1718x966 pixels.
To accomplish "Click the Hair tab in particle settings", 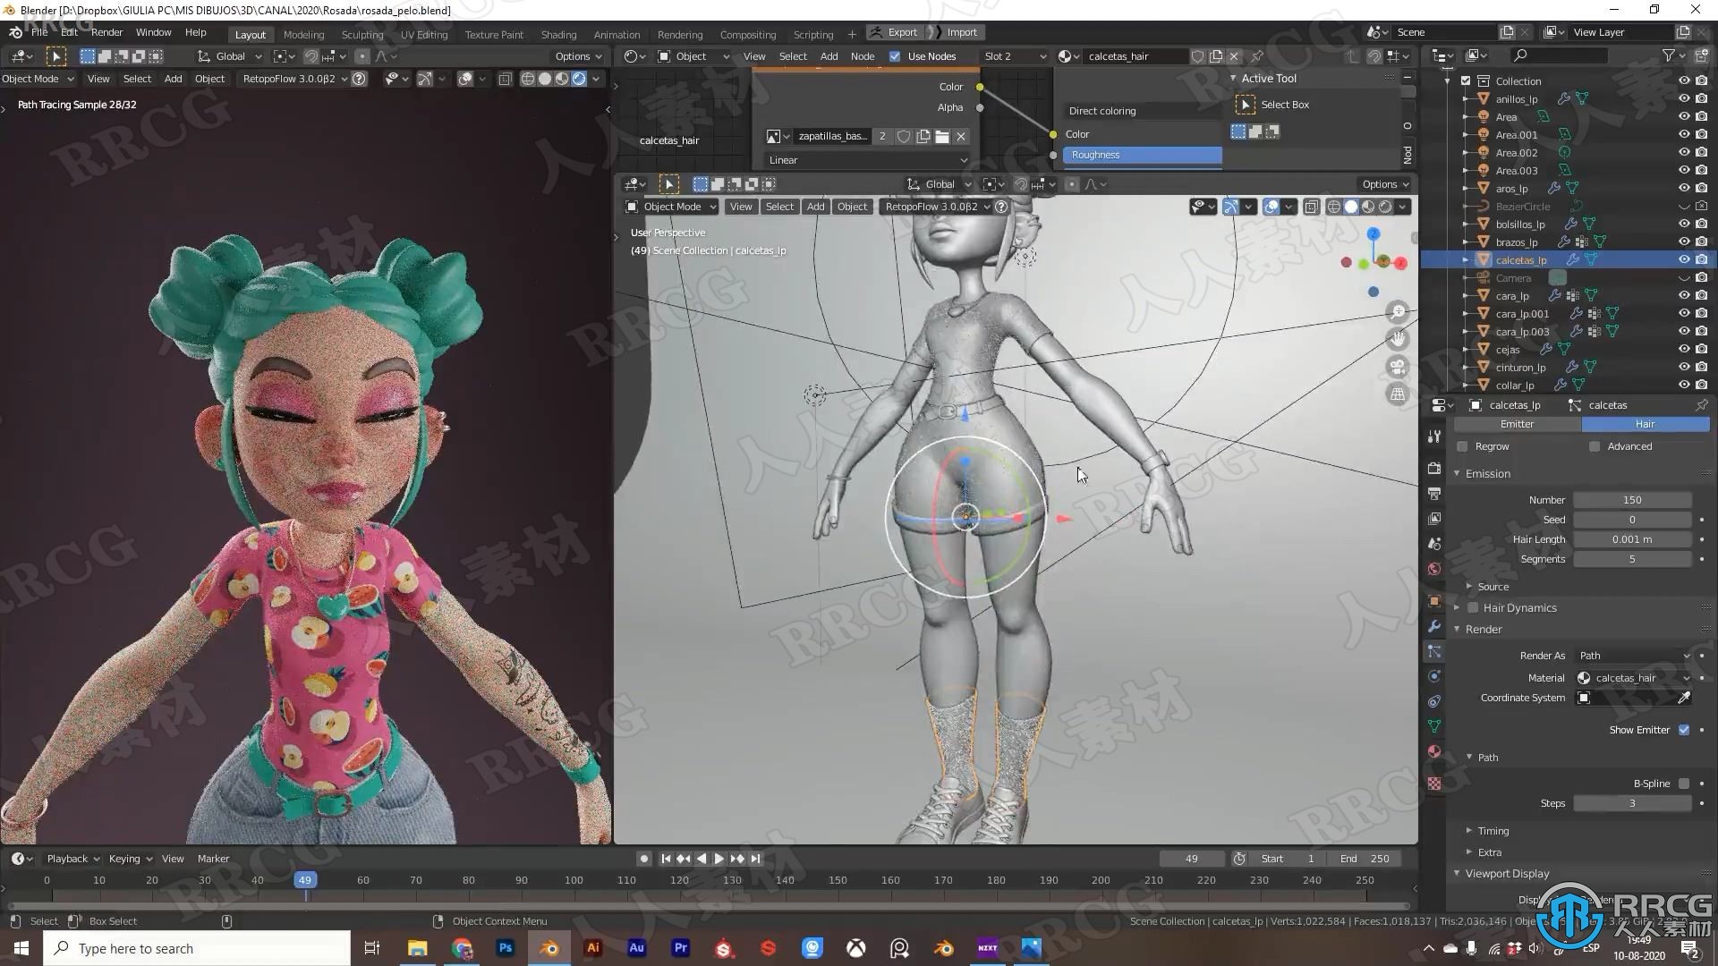I will (1643, 423).
